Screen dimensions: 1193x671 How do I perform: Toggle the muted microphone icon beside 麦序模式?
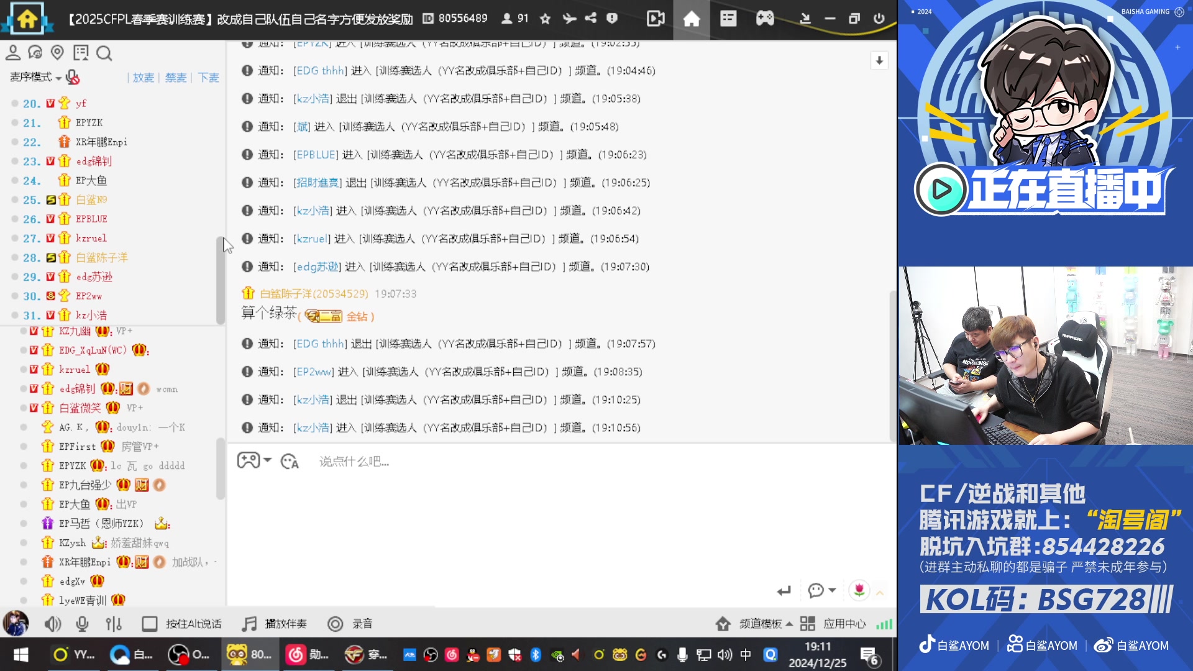(73, 77)
